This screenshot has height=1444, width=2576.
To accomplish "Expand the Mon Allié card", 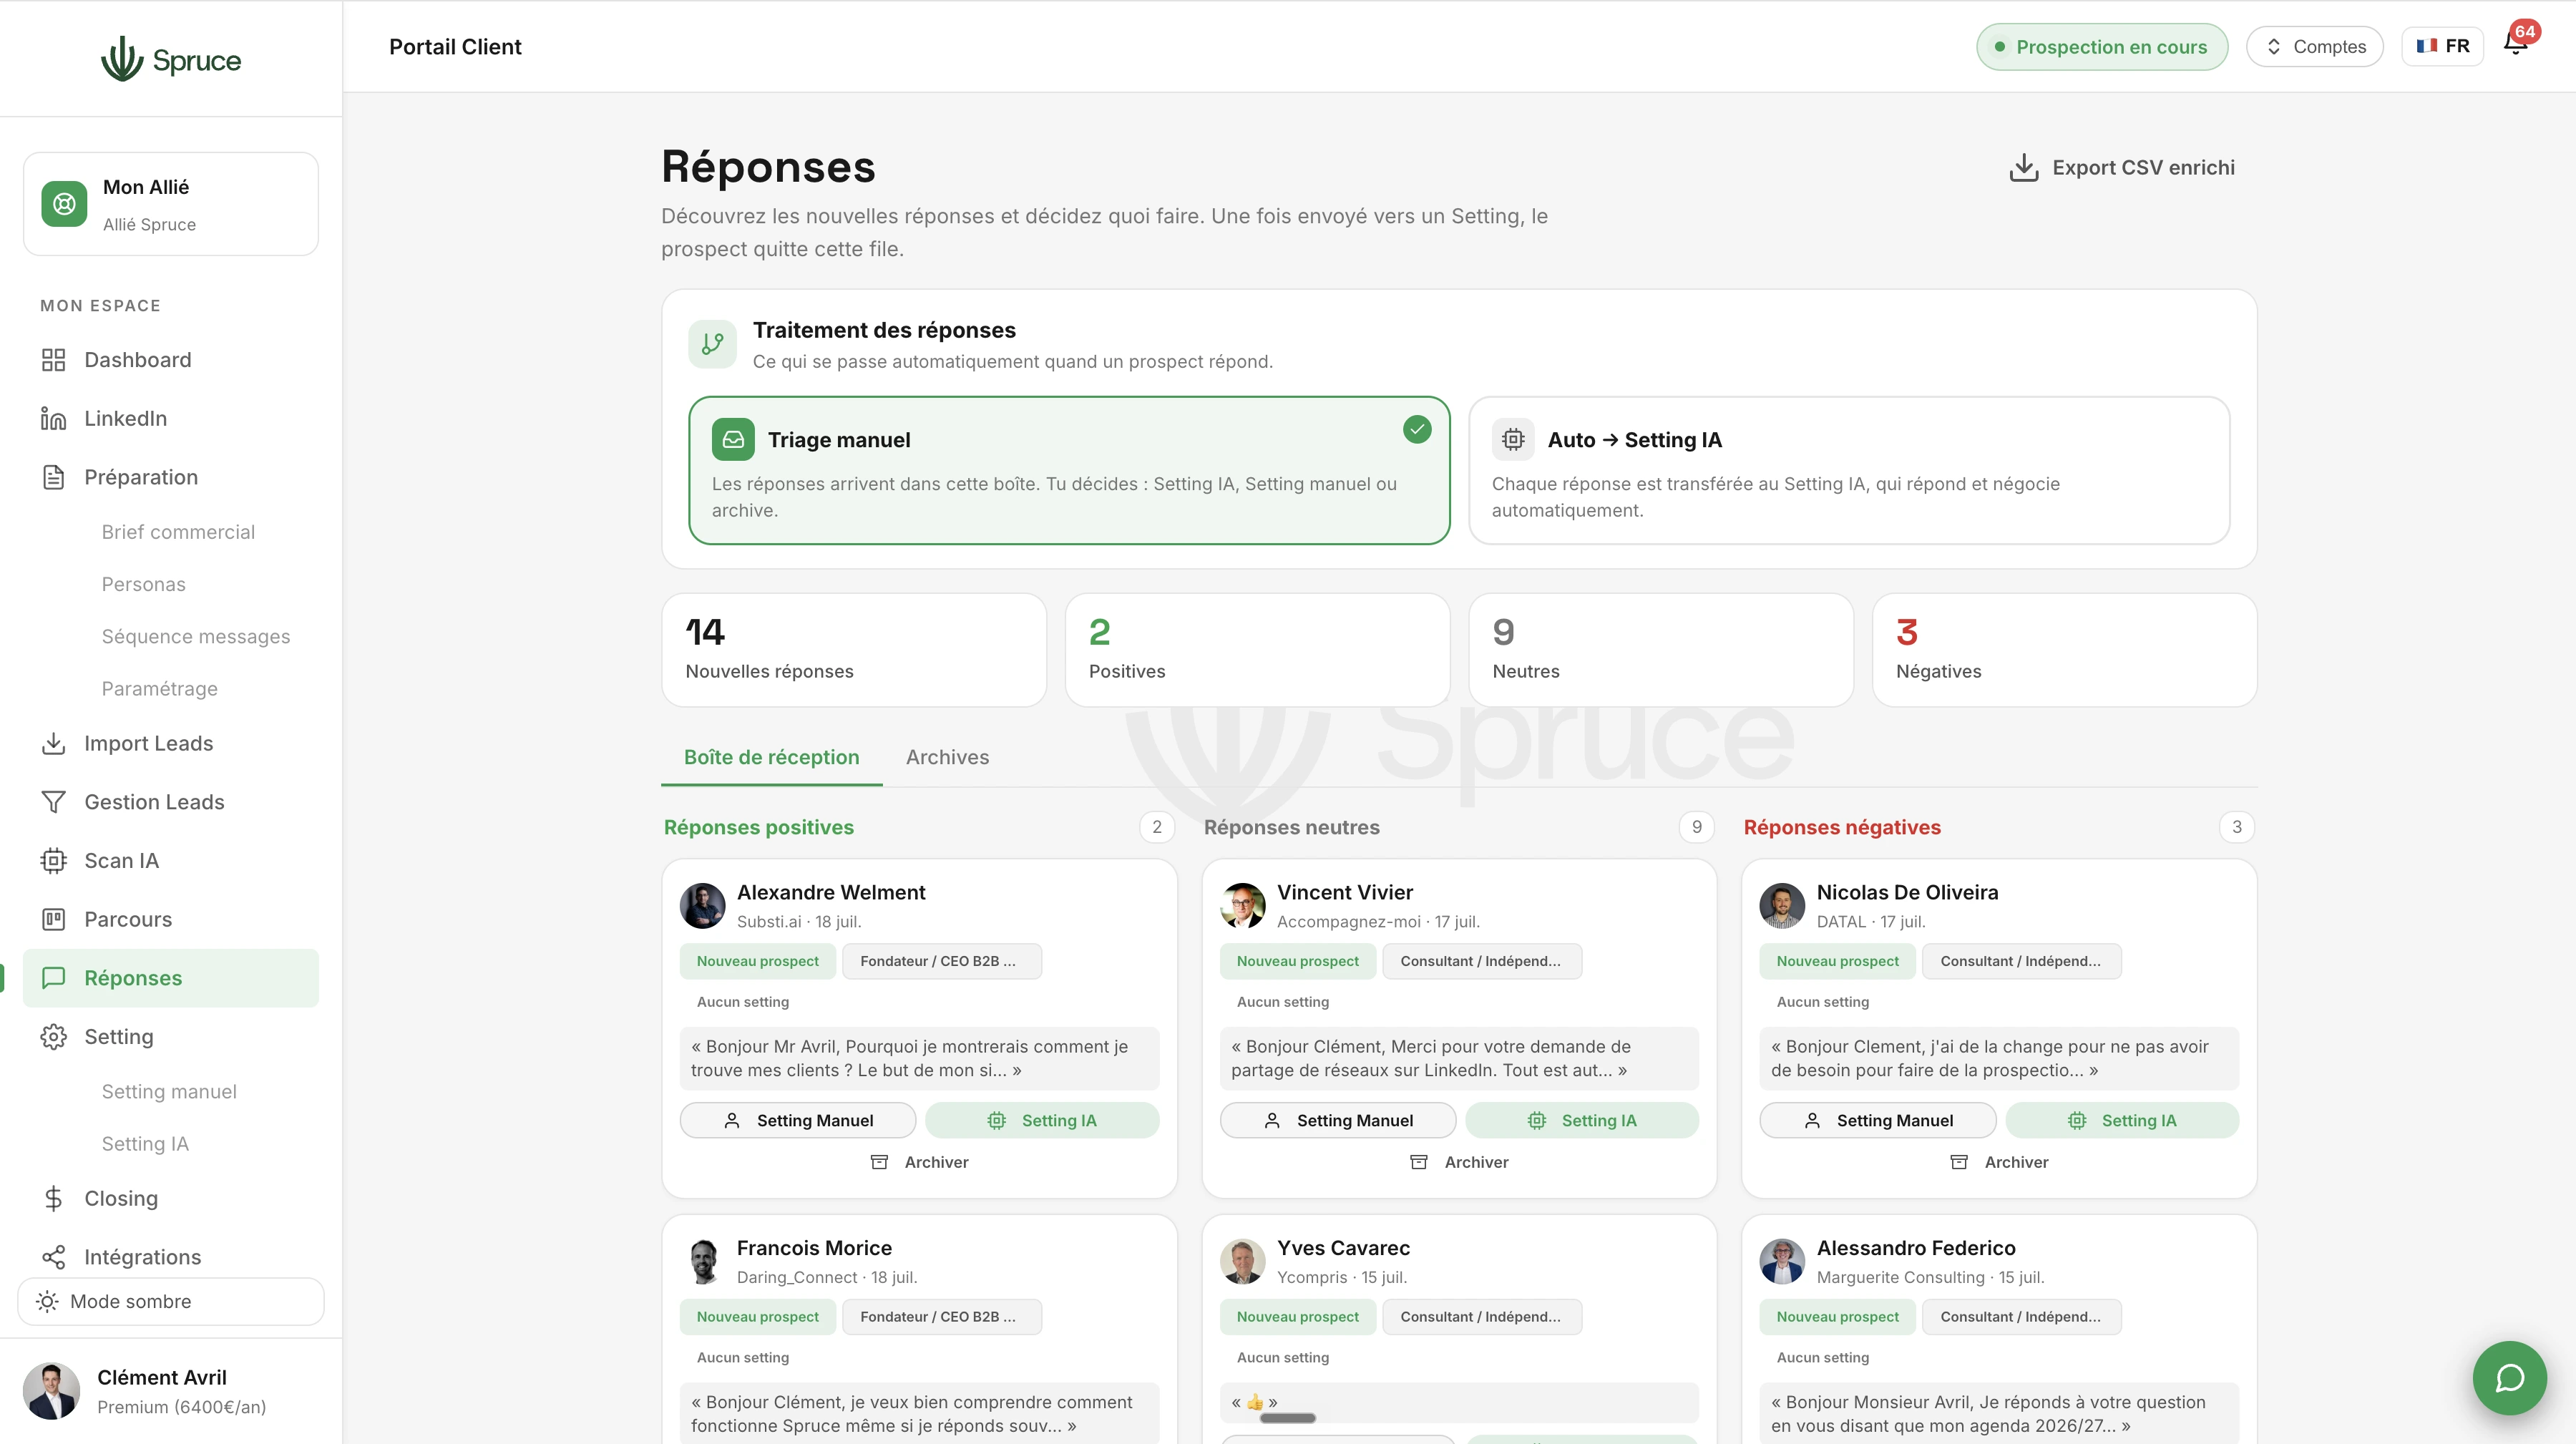I will (171, 204).
